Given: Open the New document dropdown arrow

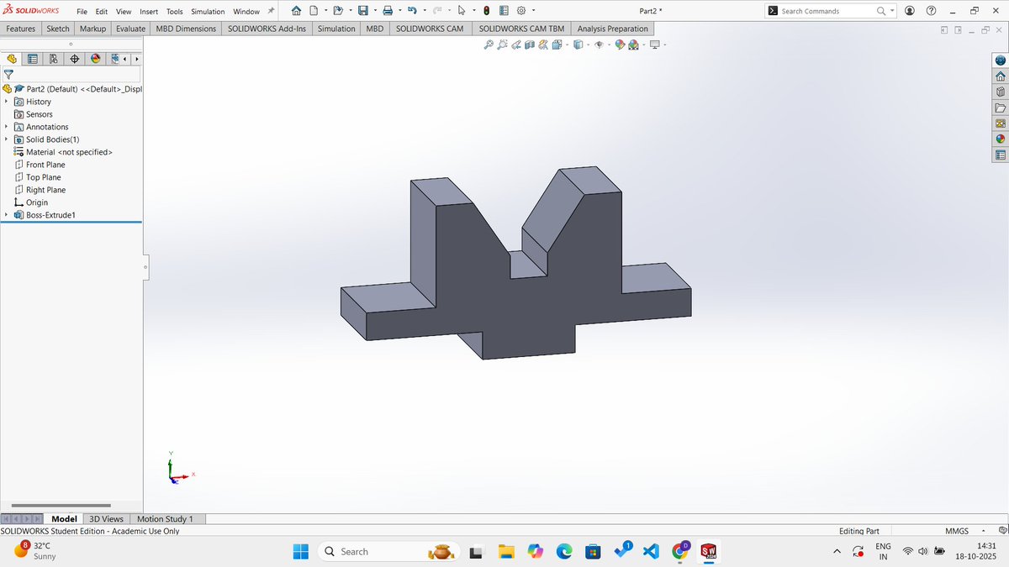Looking at the screenshot, I should click(x=325, y=11).
